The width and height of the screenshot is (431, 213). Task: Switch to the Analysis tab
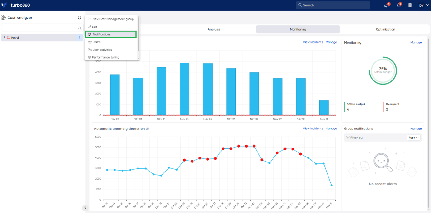pos(214,29)
